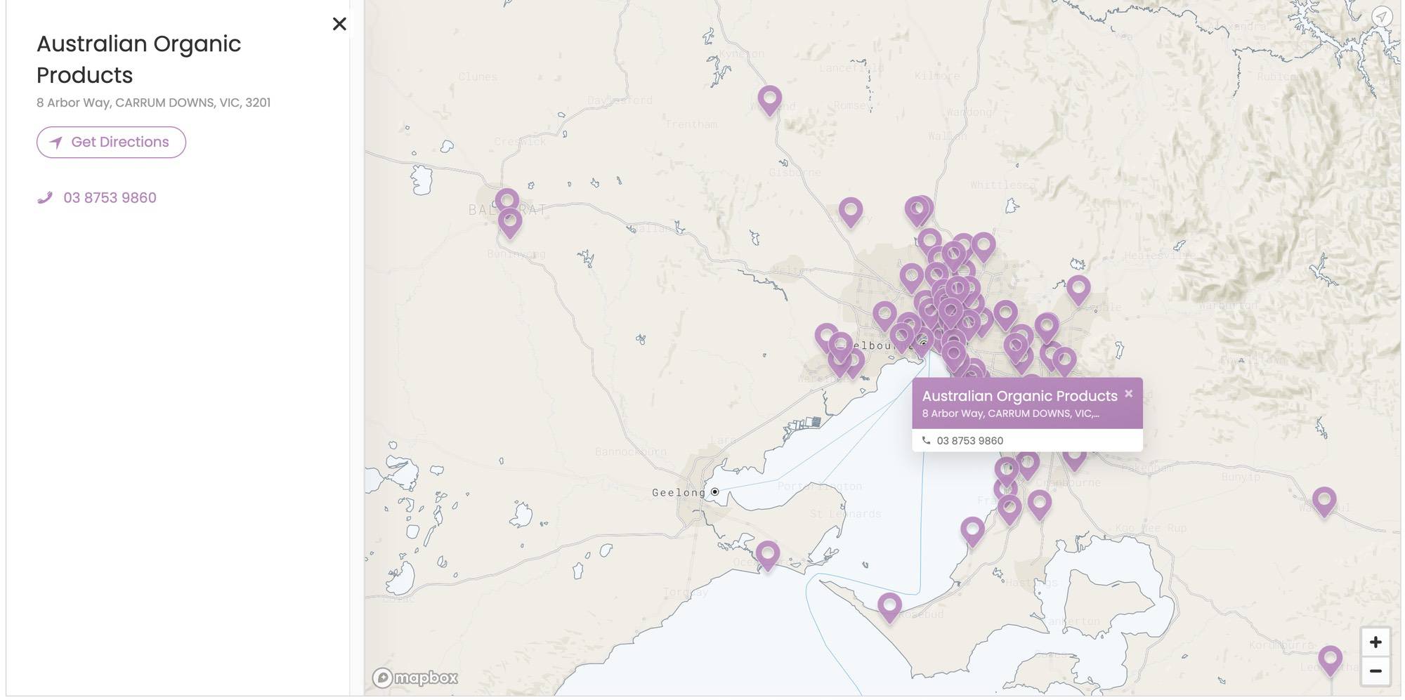Select the pin on the coast south of Frankston
The width and height of the screenshot is (1405, 700).
[x=972, y=531]
